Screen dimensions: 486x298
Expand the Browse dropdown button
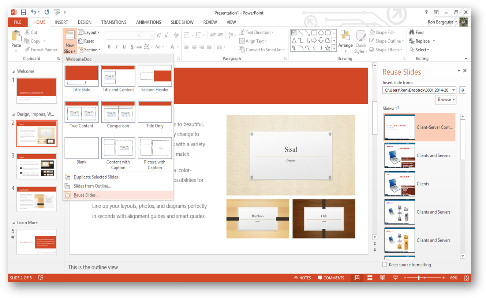446,99
